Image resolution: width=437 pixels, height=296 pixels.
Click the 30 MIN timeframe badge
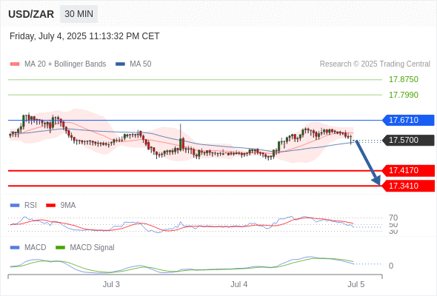[79, 14]
